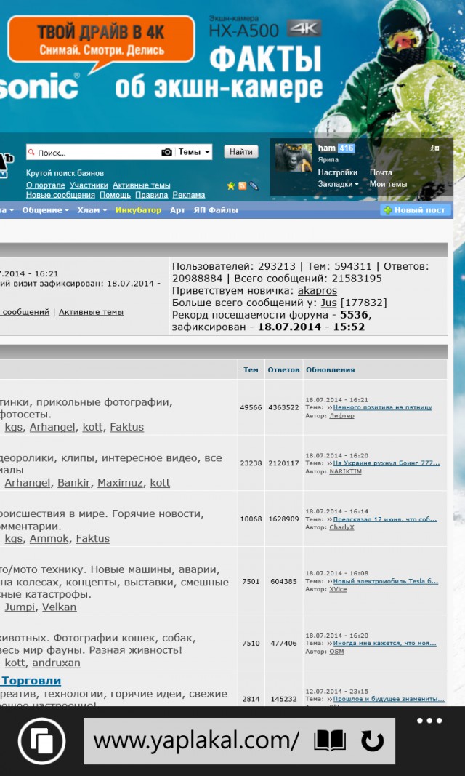Click the yellow star favorites icon
465x776 pixels.
[231, 186]
